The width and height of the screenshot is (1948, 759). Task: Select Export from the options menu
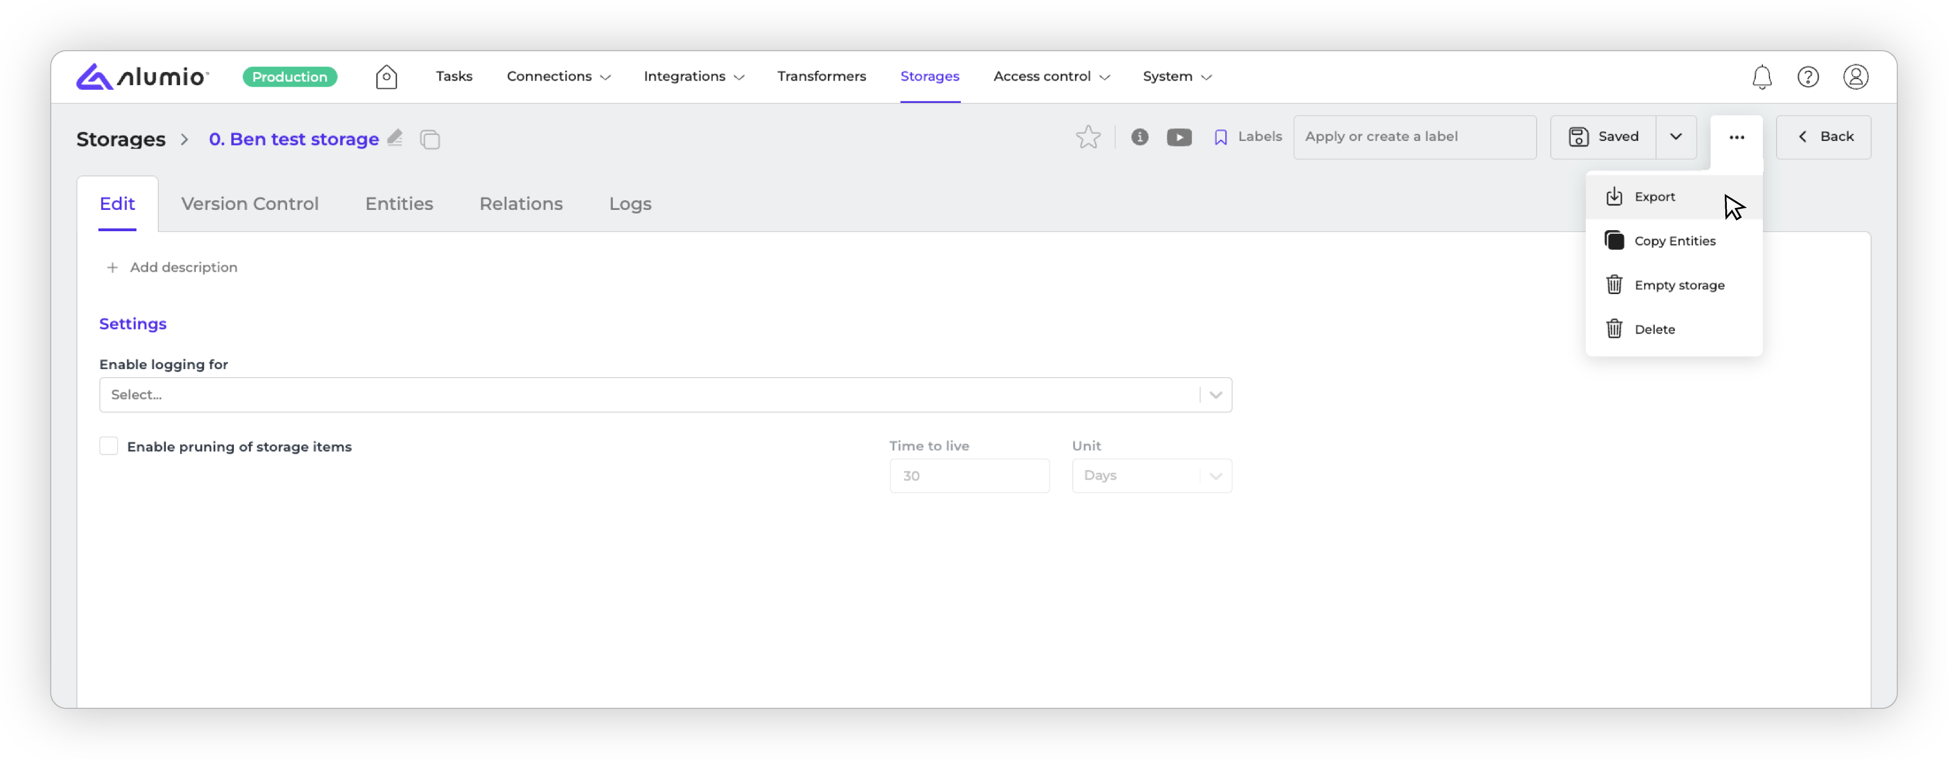click(x=1654, y=197)
